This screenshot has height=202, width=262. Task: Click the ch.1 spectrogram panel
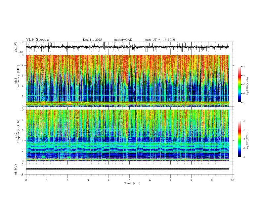tap(127, 81)
